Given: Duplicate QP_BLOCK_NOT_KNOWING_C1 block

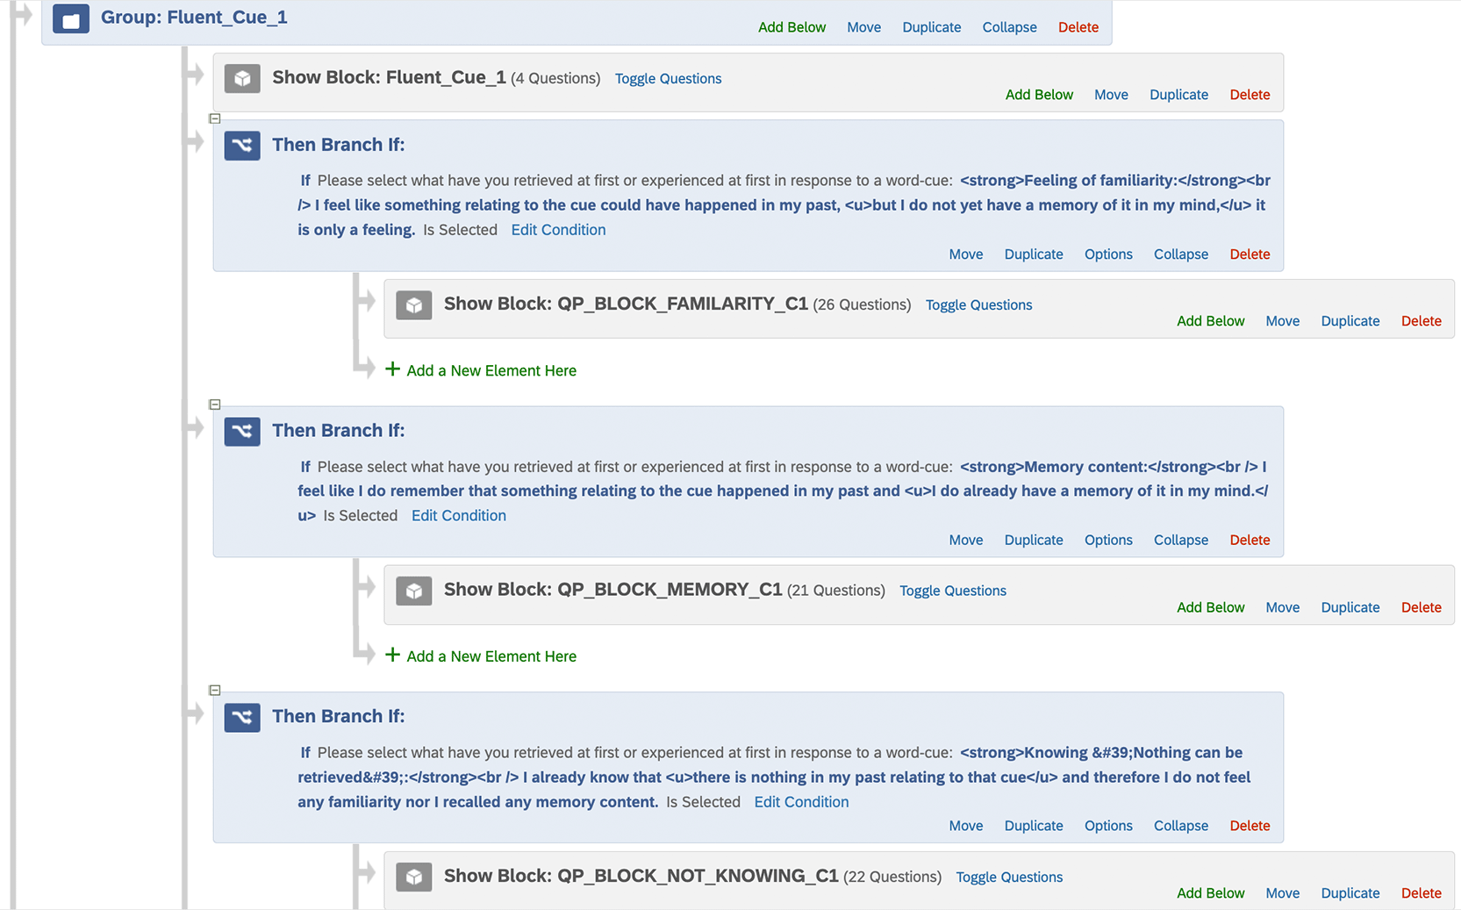Looking at the screenshot, I should coord(1350,893).
